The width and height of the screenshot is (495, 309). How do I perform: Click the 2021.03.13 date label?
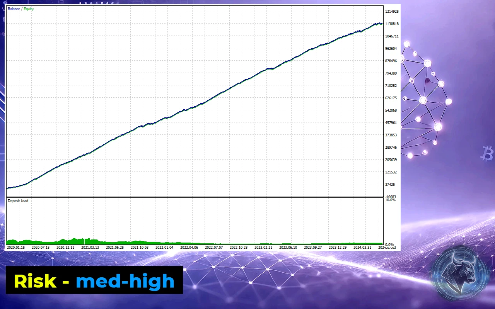90,247
